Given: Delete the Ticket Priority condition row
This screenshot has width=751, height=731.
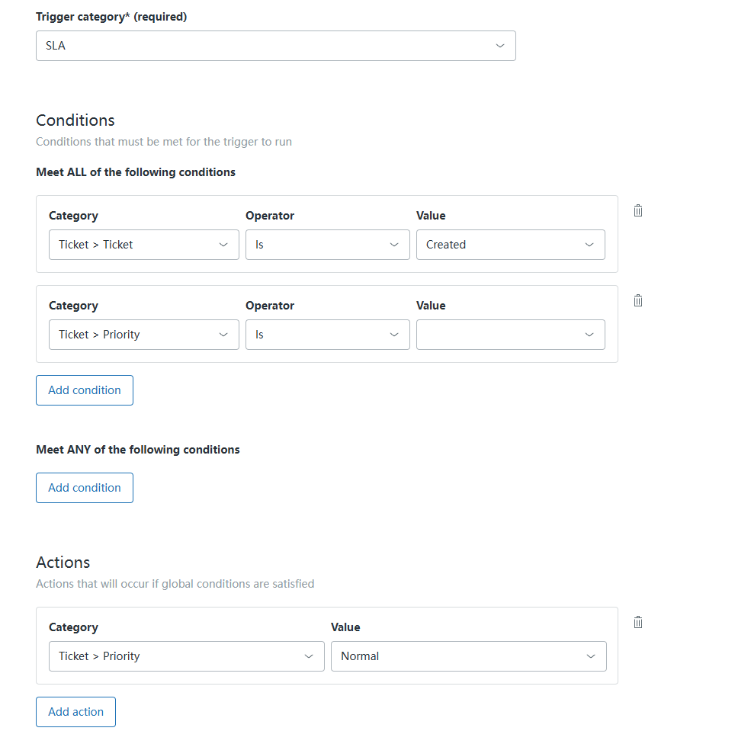Looking at the screenshot, I should pyautogui.click(x=638, y=300).
